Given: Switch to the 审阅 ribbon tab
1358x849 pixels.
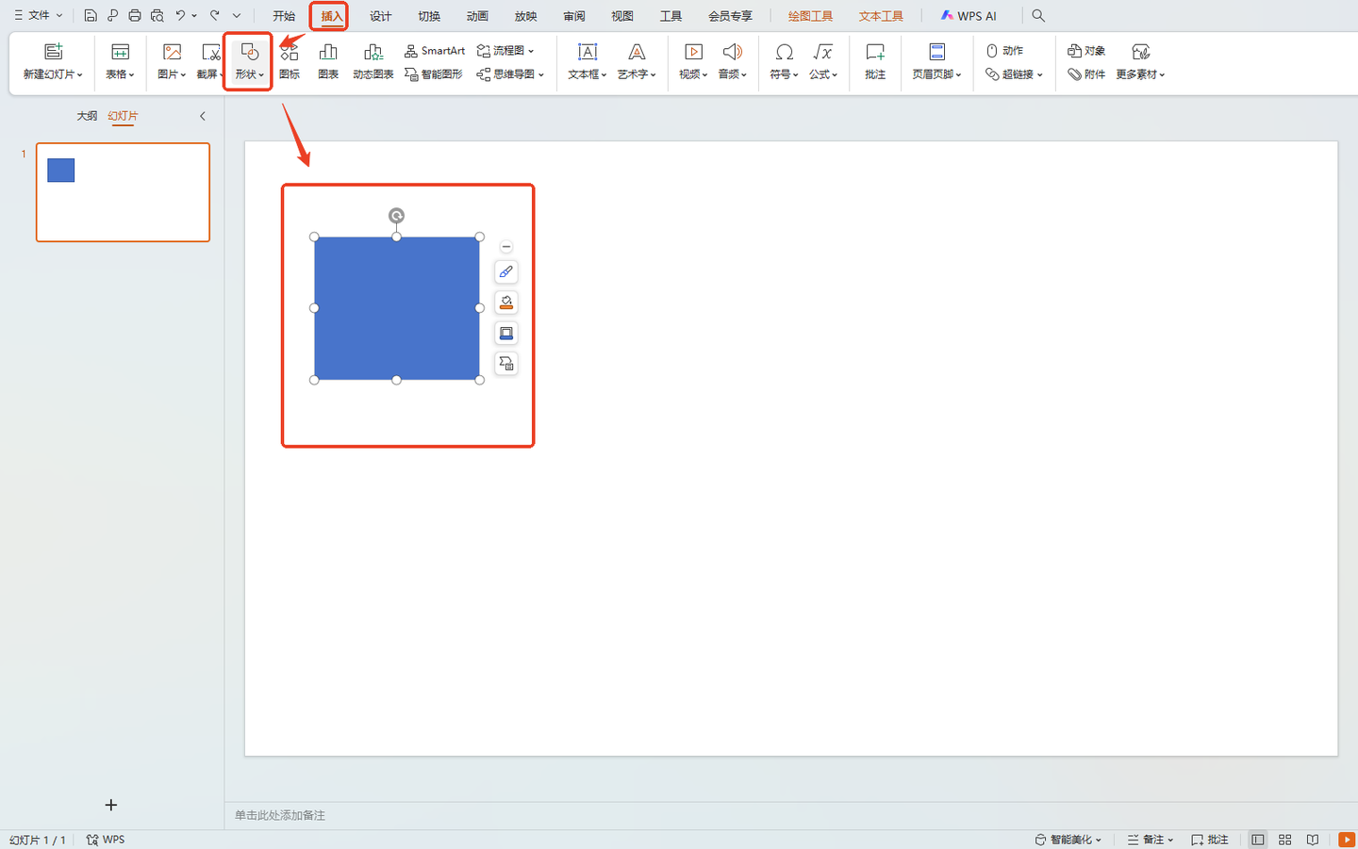Looking at the screenshot, I should [574, 16].
